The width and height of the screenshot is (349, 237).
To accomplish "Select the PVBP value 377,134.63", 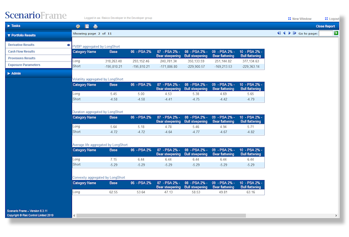I will 251,61.
